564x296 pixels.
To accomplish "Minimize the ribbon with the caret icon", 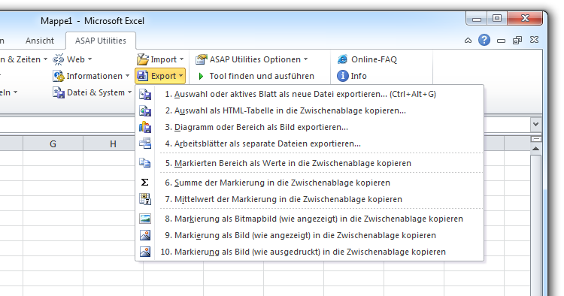I will pos(468,41).
